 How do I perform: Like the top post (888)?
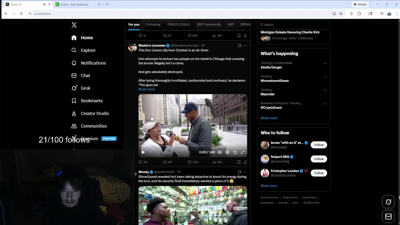click(x=192, y=36)
